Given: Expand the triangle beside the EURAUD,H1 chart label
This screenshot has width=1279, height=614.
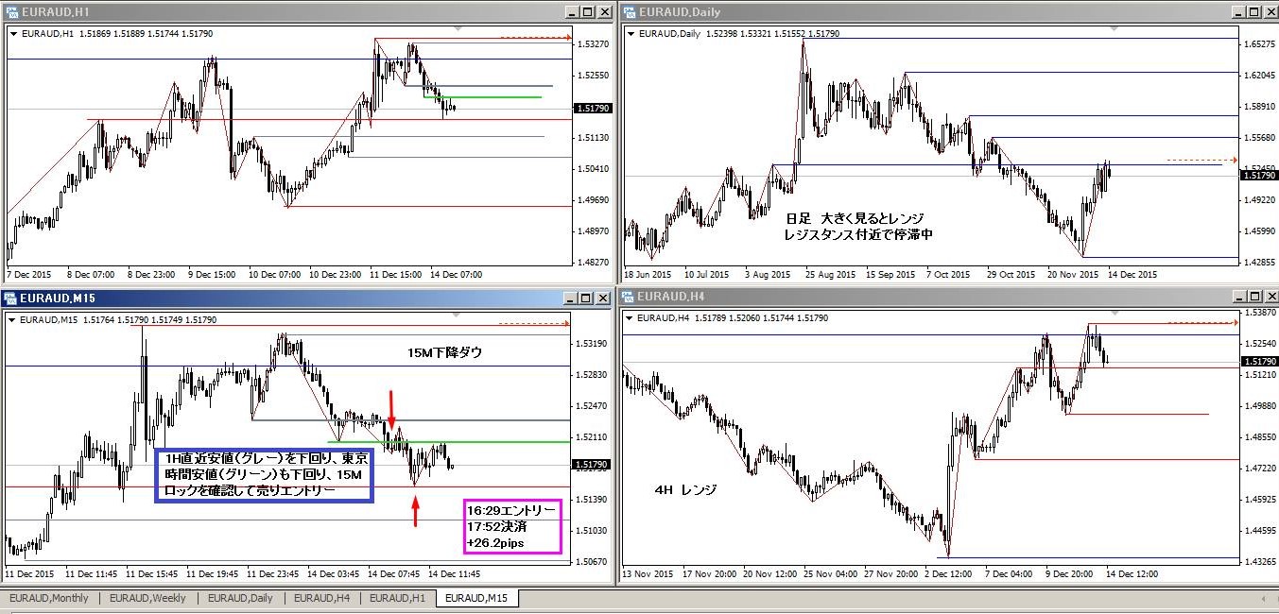Looking at the screenshot, I should (x=13, y=34).
